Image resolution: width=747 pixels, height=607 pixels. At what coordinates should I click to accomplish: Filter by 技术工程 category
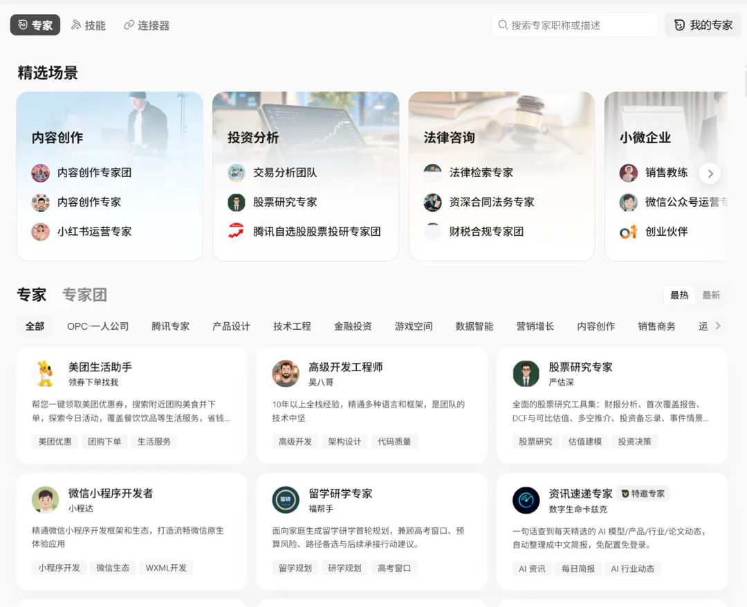pyautogui.click(x=292, y=326)
